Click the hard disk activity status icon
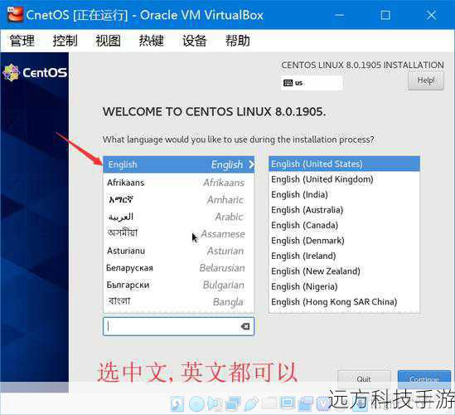Viewport: 455px width, 415px height. [x=177, y=404]
